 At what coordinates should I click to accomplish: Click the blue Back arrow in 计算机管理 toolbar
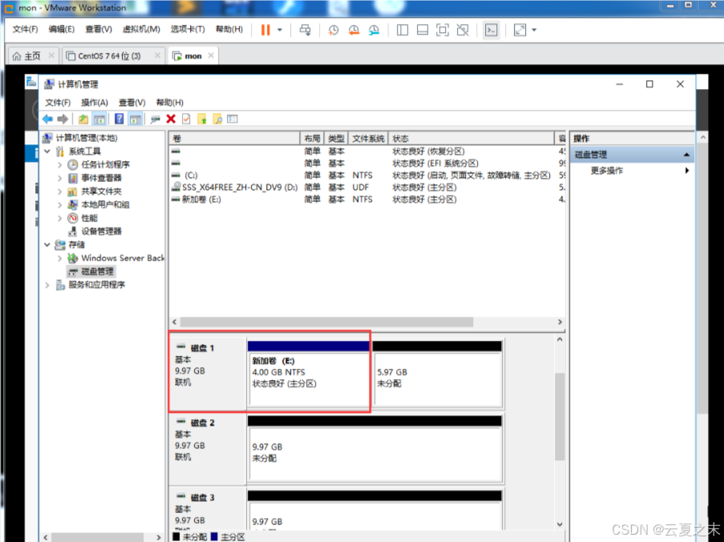tap(47, 119)
